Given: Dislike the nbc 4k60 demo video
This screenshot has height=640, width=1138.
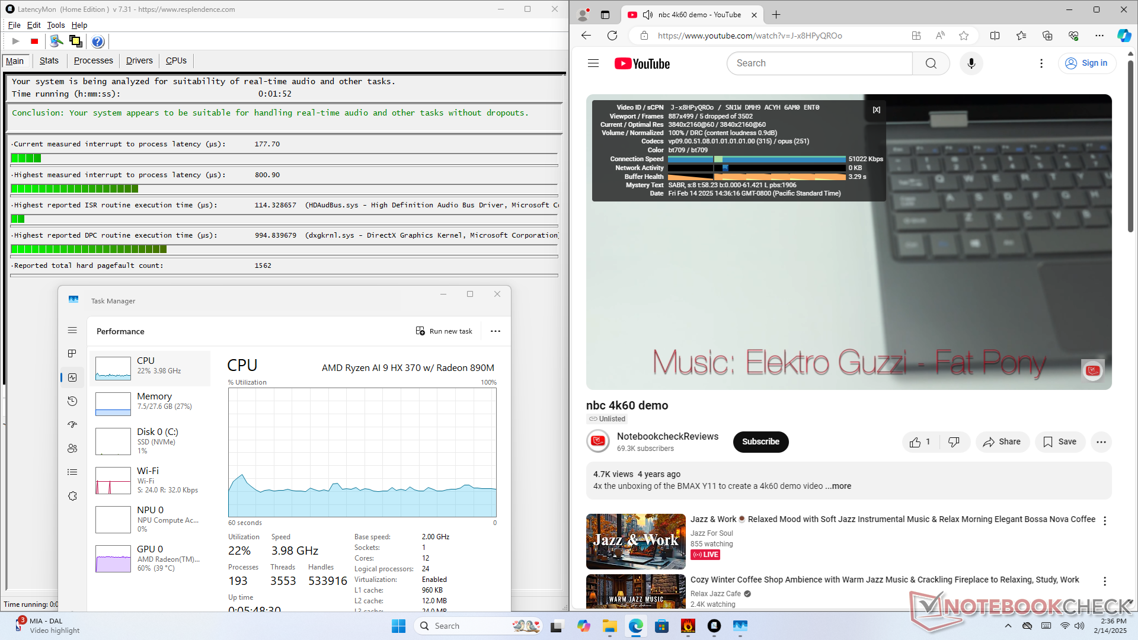Looking at the screenshot, I should pyautogui.click(x=954, y=442).
